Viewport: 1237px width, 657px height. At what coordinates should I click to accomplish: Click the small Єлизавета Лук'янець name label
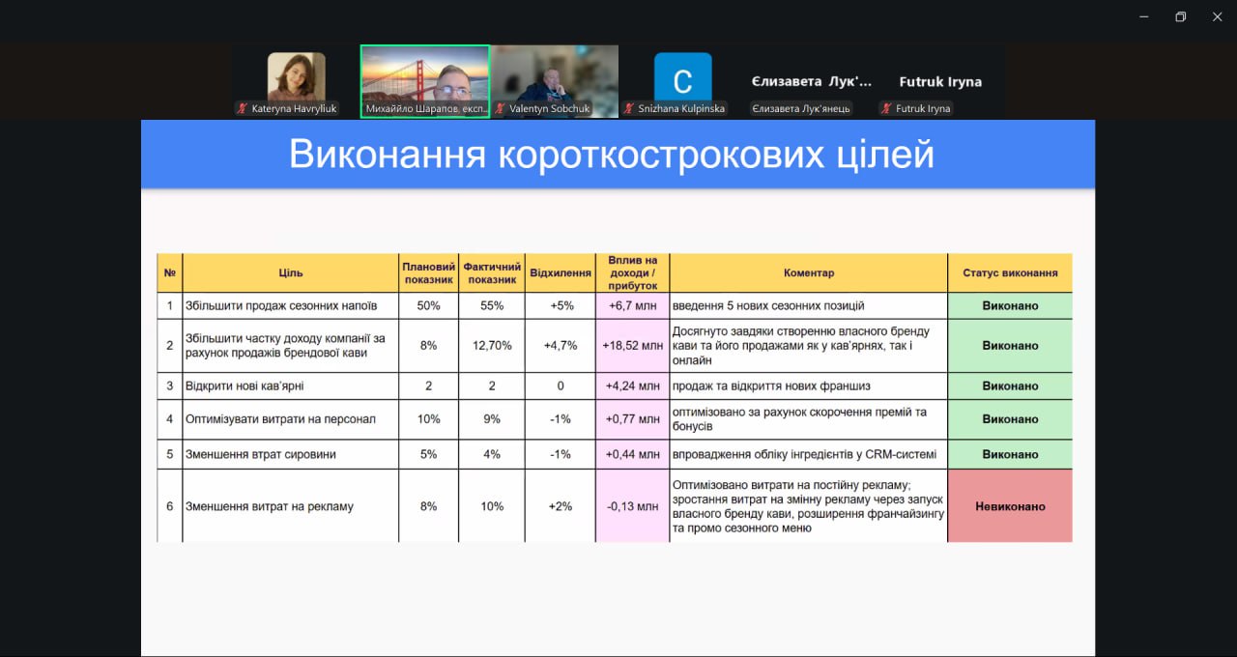801,109
